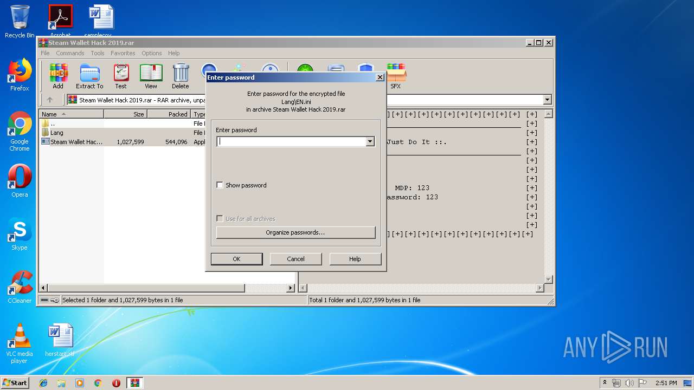Open VLC media player desktop shortcut
Viewport: 694px width, 390px height.
tap(20, 343)
